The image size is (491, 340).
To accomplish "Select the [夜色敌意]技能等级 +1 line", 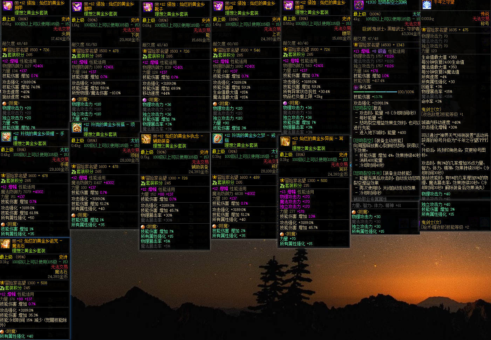I will click(442, 114).
